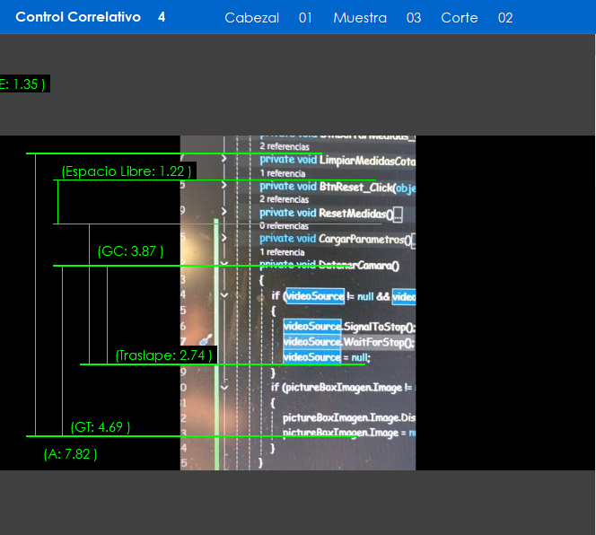The height and width of the screenshot is (535, 596).
Task: Open the collapsed box after ResetMedidas()
Action: [398, 214]
